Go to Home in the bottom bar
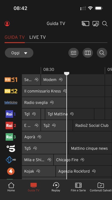Viewport: 112px width, 200px height. pyautogui.click(x=11, y=187)
